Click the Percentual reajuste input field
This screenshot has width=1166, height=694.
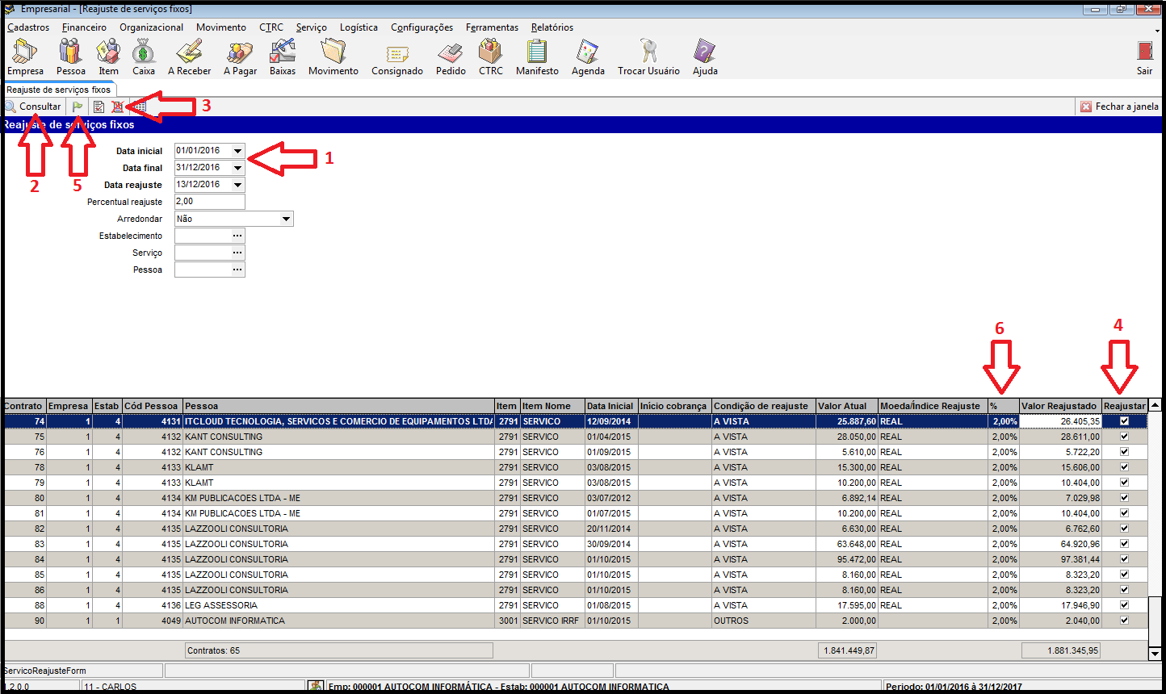(x=209, y=202)
